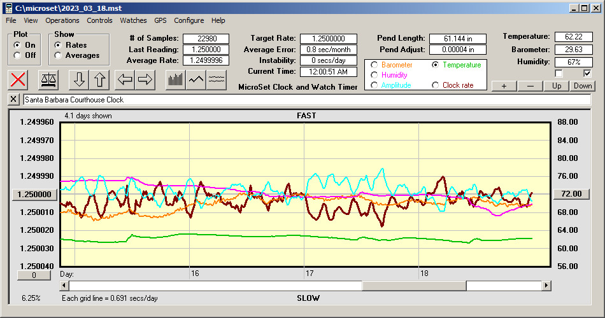Click the Pend Length field

coord(458,39)
